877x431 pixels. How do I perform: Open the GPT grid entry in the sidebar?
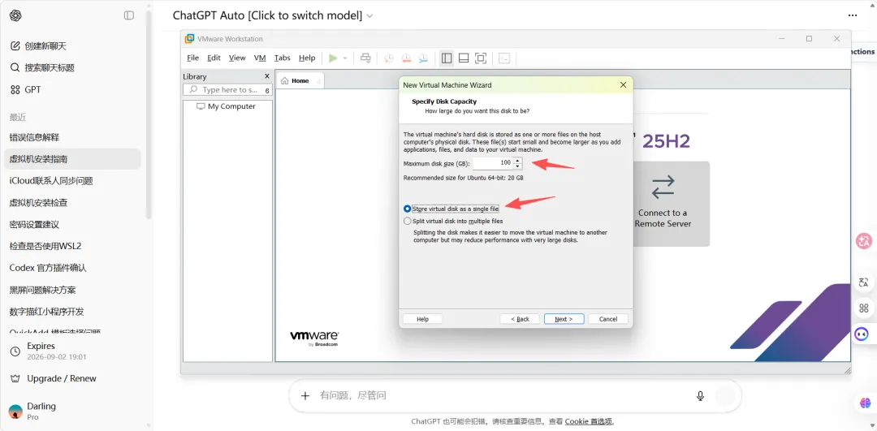(x=25, y=89)
